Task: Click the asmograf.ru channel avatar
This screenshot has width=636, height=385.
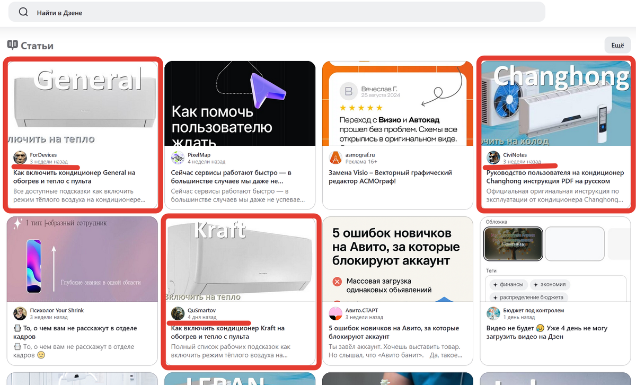Action: (x=334, y=157)
